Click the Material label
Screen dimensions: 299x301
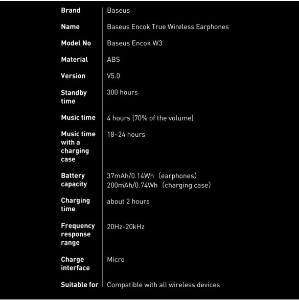pos(74,60)
